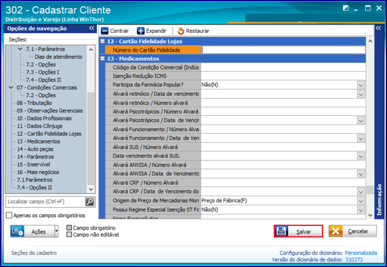This screenshot has height=267, width=387.
Task: Select Dias de atendimento tree item
Action: point(58,57)
